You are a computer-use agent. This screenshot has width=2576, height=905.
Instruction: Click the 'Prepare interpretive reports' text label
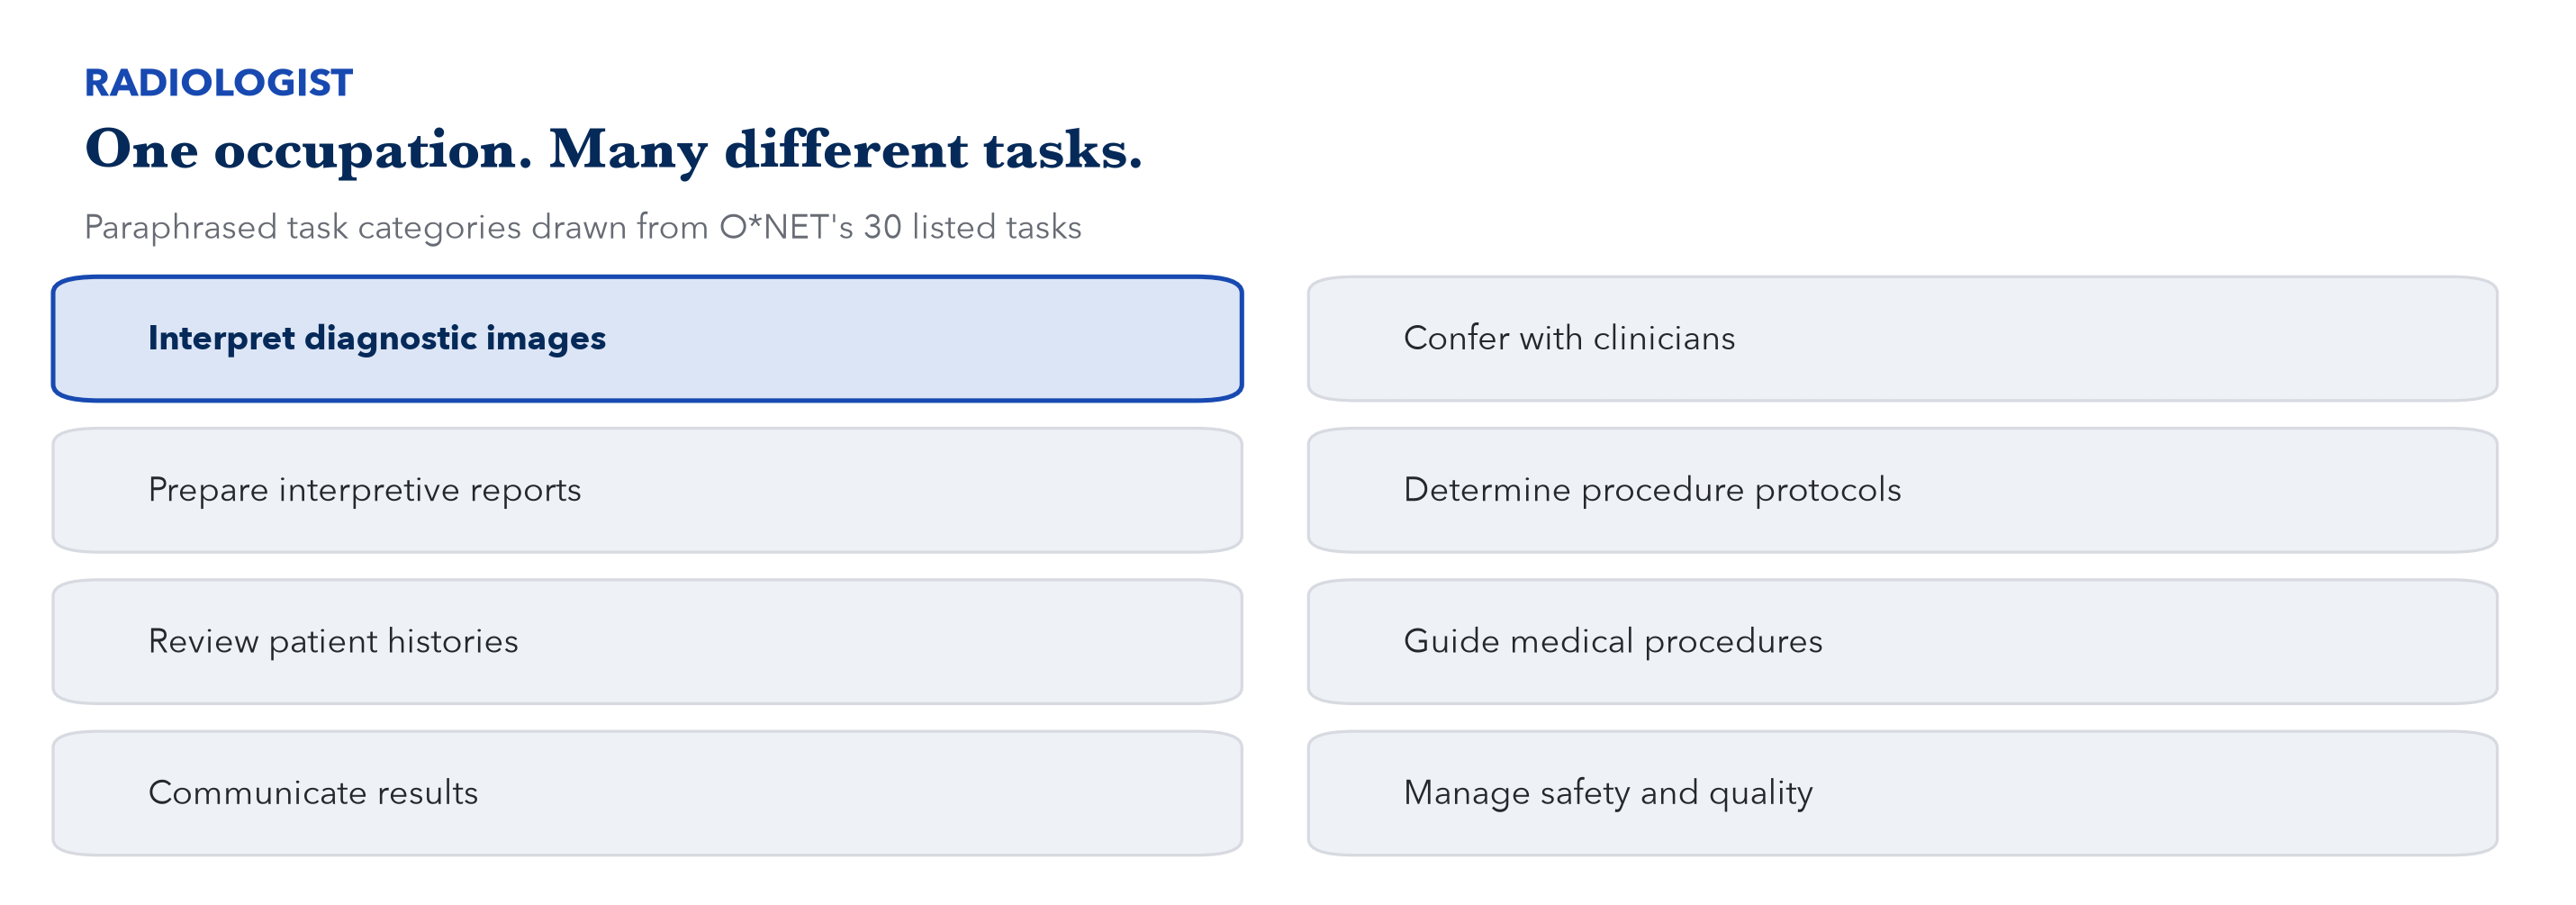364,490
